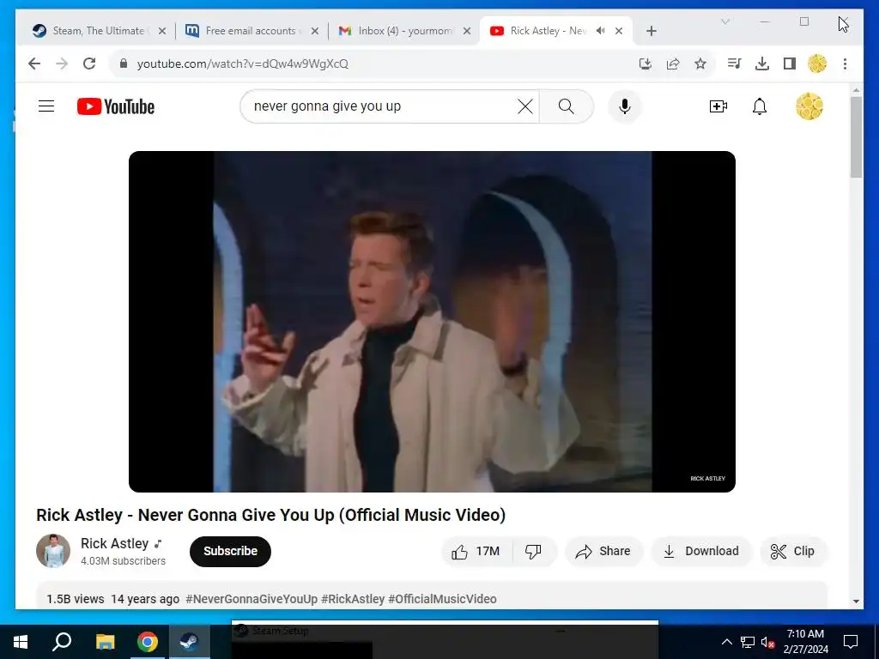Click the 4.03M subscribers text

point(123,561)
